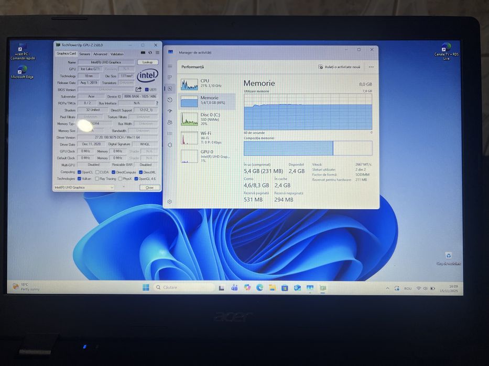Screen dimensions: 489x366
Task: Switch to the Validation tab in GPU-Z
Action: coord(117,54)
